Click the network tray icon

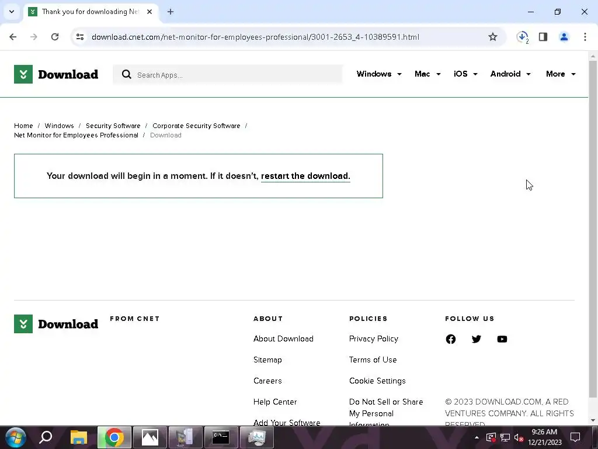click(x=505, y=437)
